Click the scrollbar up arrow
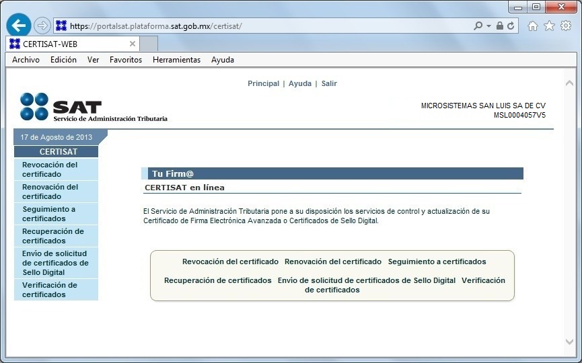582x363 pixels. coord(569,83)
